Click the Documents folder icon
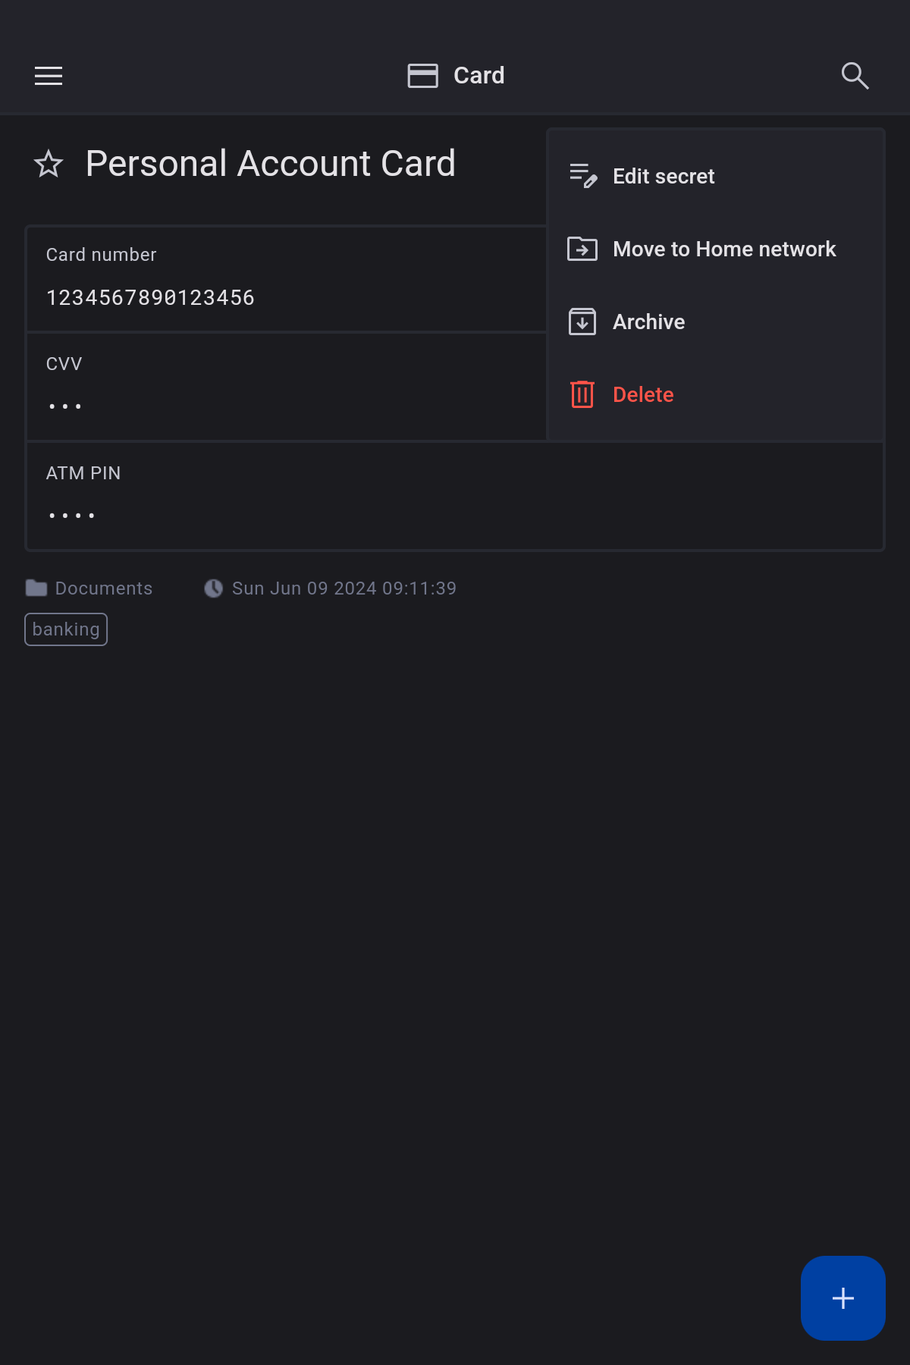The height and width of the screenshot is (1365, 910). pyautogui.click(x=36, y=588)
